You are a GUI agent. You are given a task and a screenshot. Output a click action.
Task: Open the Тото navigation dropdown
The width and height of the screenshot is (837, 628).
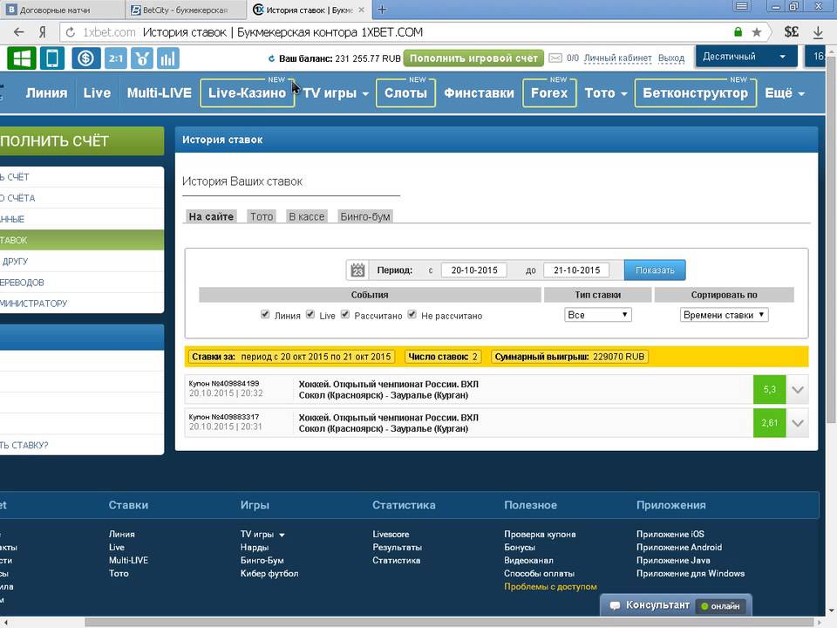coord(605,93)
